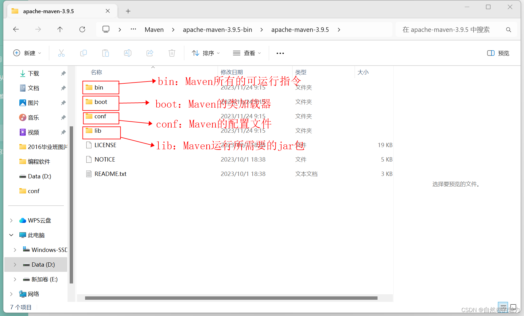
Task: Click the navigation pane vertical scrollbar
Action: coord(72,205)
